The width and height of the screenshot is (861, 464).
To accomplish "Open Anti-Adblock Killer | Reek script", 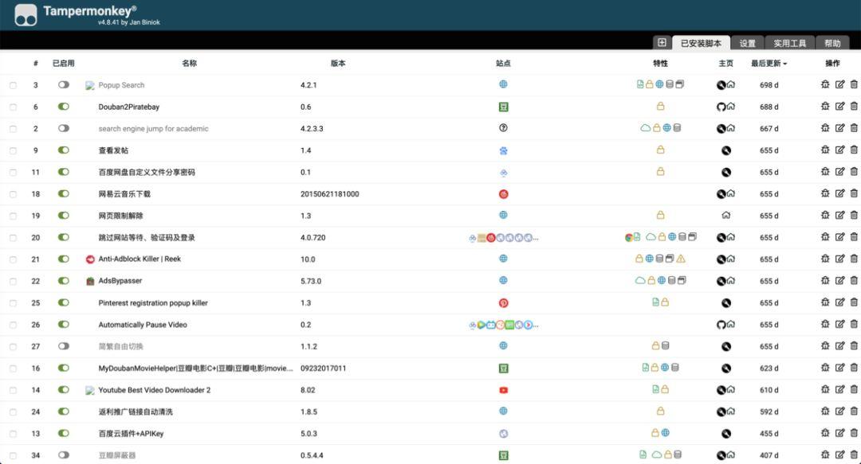I will (x=140, y=259).
